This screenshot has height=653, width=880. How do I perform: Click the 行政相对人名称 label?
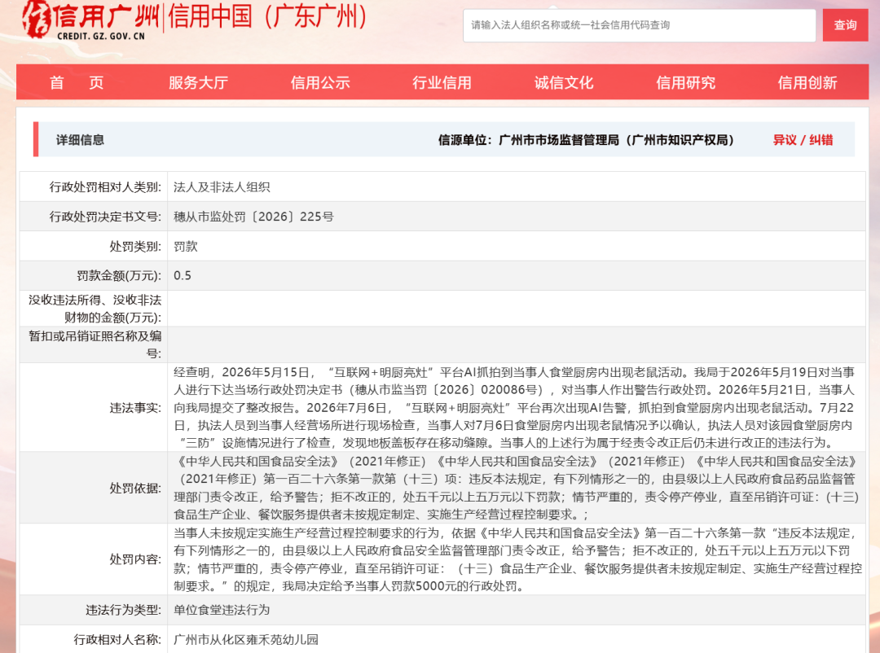click(x=117, y=639)
